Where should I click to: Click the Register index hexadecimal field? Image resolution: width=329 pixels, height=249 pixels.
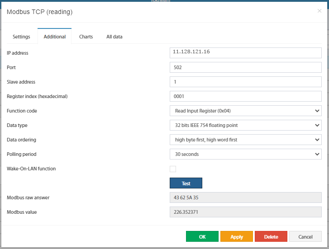[245, 96]
